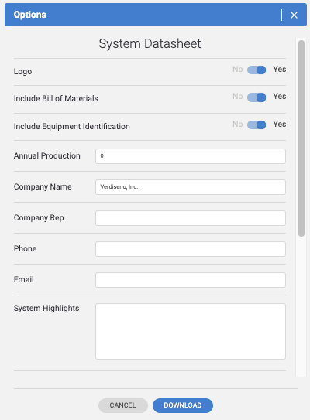Screen dimensions: 310x420
Task: Toggle Include Bill of Materials switch
Action: pyautogui.click(x=257, y=97)
